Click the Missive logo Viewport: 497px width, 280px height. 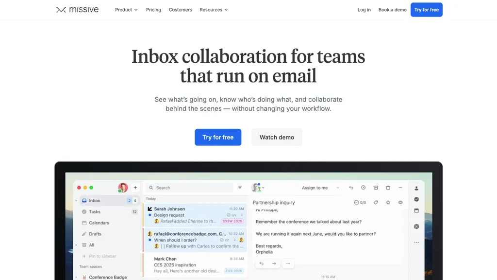[x=77, y=10]
